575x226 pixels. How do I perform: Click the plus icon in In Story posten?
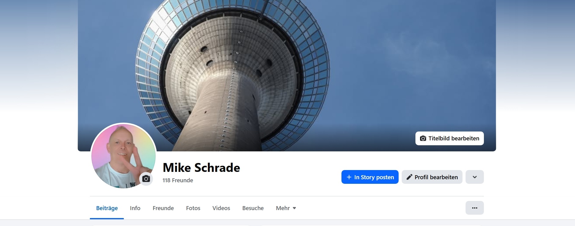[x=349, y=177]
